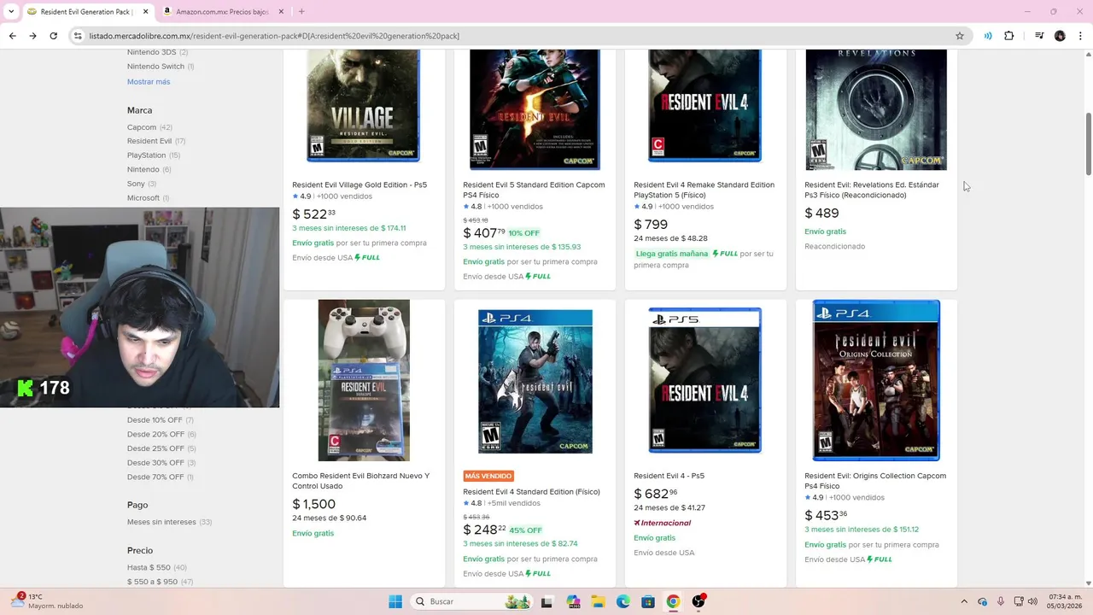1093x615 pixels.
Task: Click Mostrar más under console filters
Action: (x=149, y=81)
